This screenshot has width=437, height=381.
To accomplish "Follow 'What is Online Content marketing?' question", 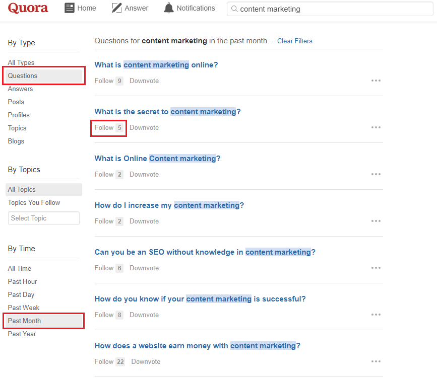I will (109, 174).
